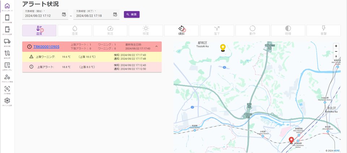Reset map orientation compass button

click(336, 57)
